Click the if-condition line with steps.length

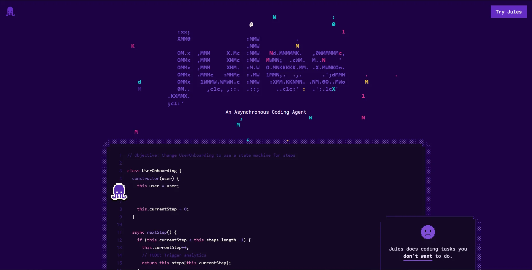(194, 240)
